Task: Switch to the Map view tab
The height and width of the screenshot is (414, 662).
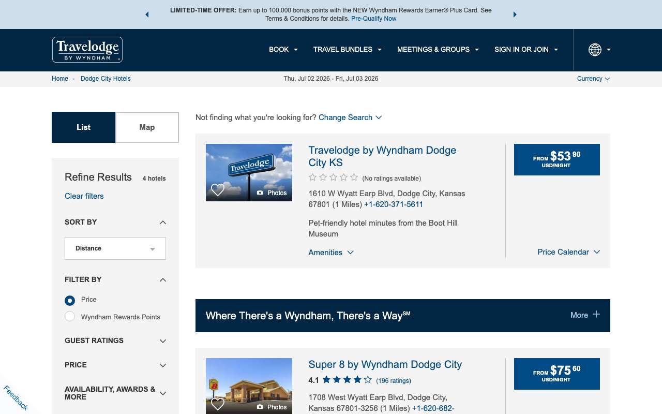Action: (147, 127)
